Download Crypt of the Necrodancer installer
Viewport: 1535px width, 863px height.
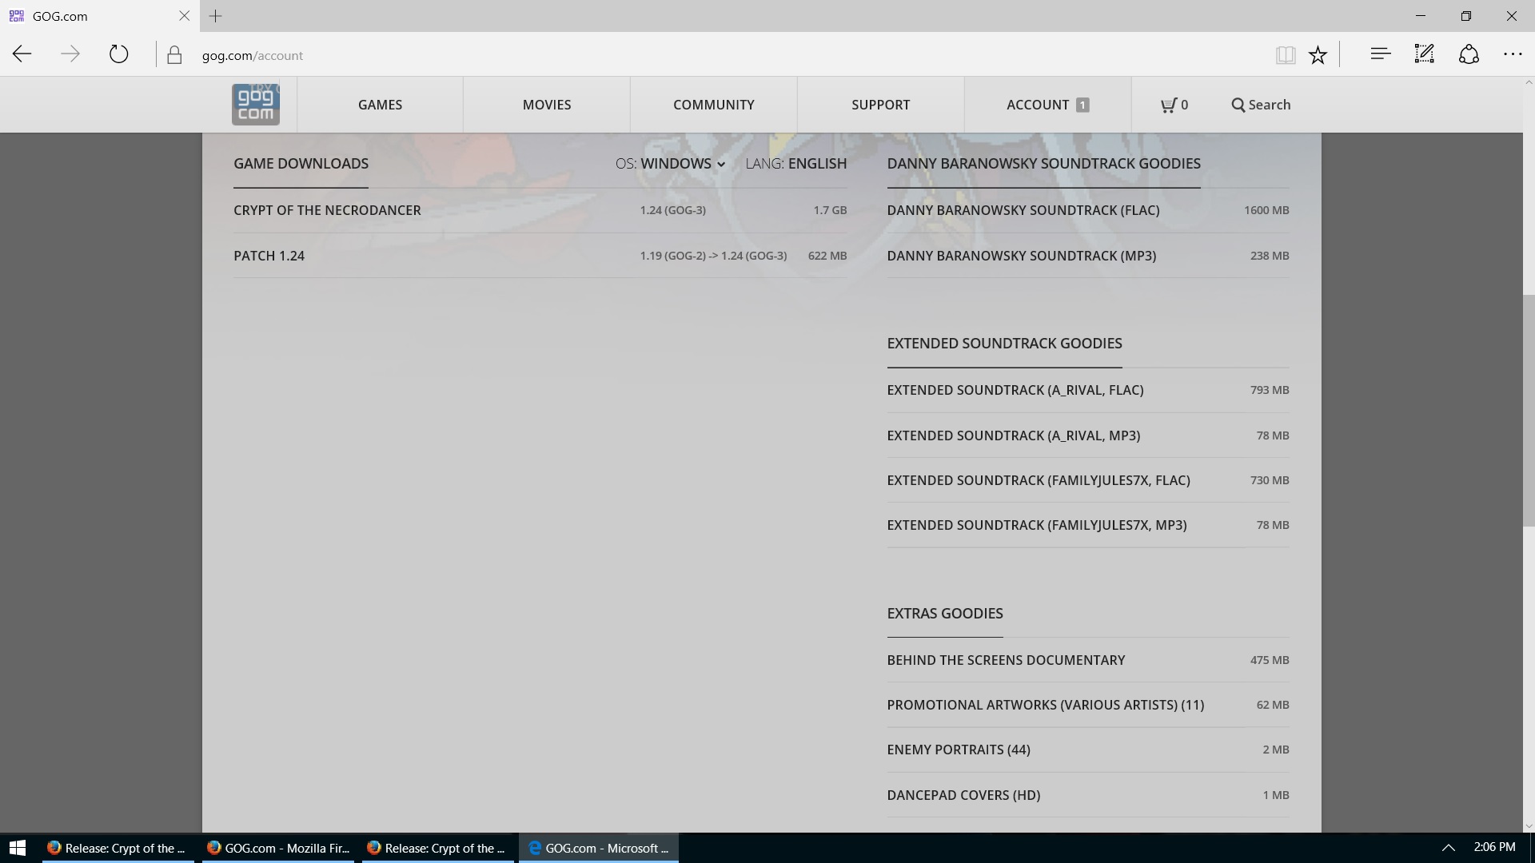tap(540, 210)
